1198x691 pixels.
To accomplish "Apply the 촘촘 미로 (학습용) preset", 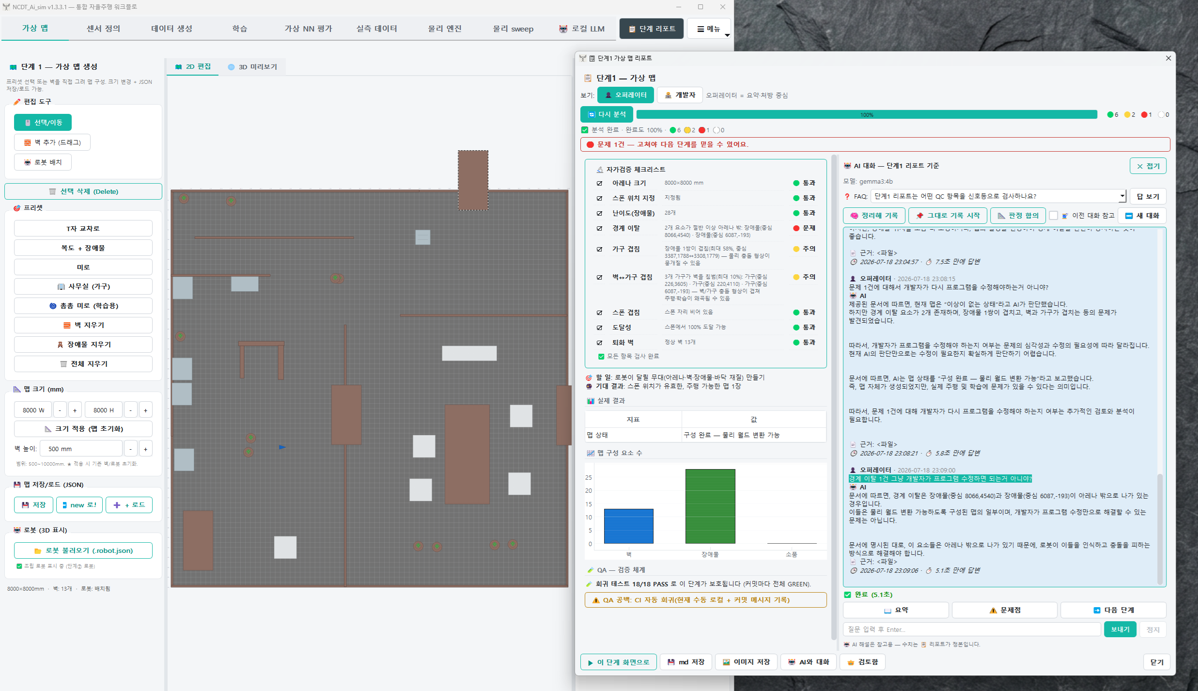I will click(83, 306).
